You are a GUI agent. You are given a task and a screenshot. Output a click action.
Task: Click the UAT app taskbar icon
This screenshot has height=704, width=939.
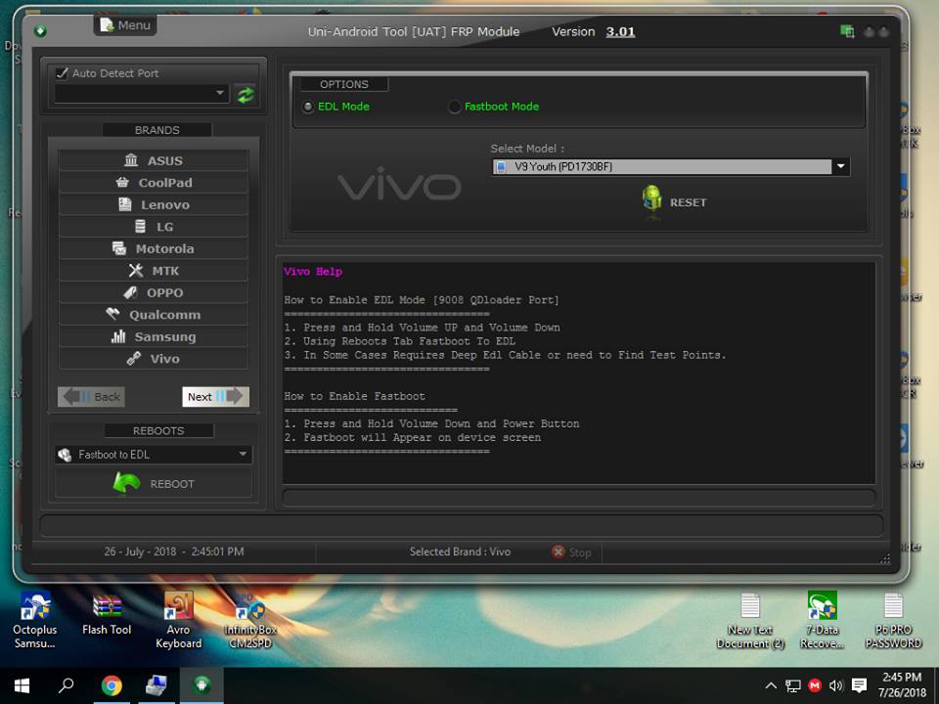click(201, 685)
